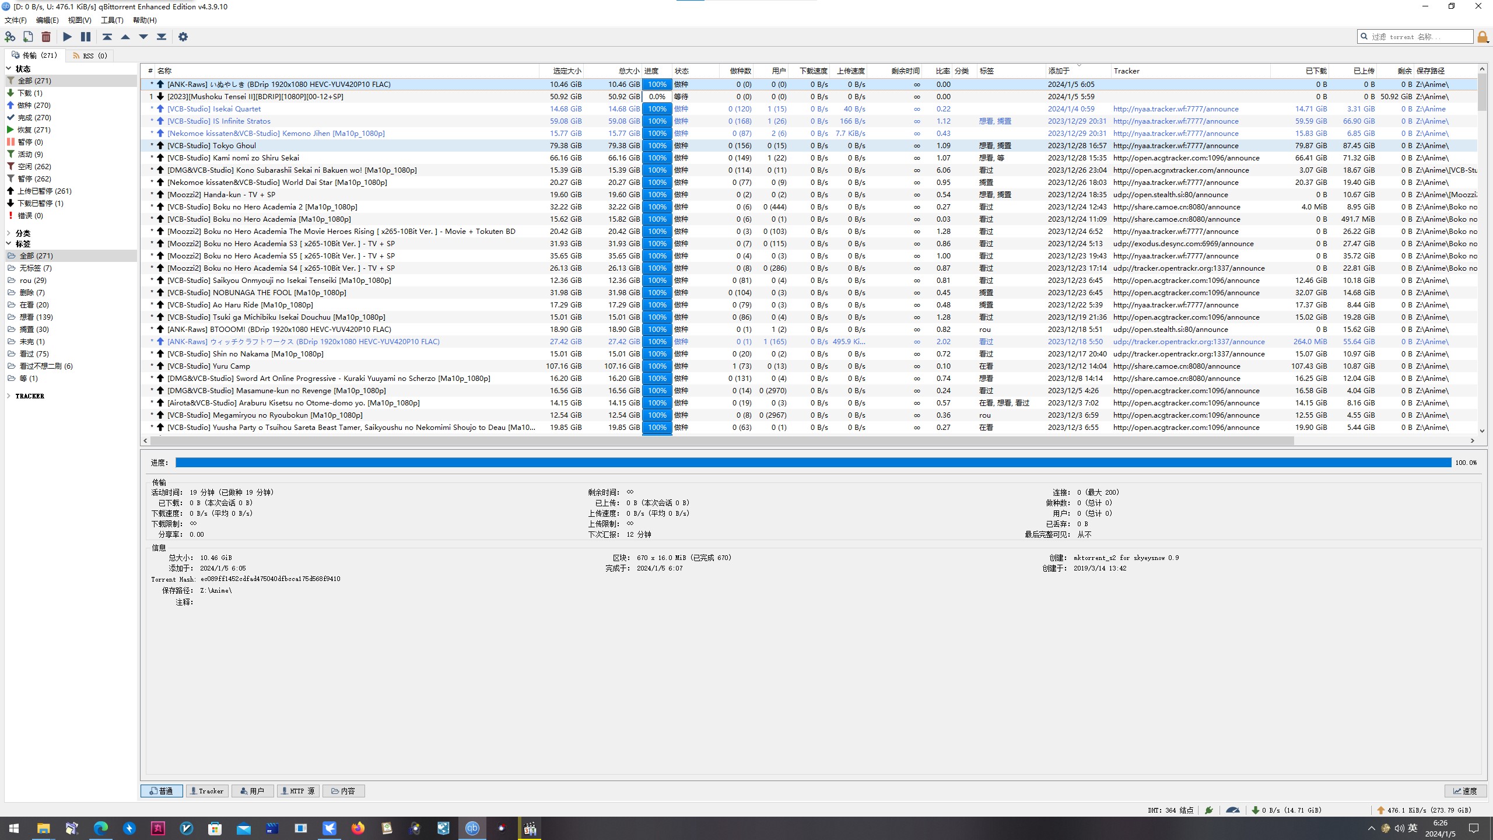This screenshot has width=1493, height=840.
Task: Click the add torrent file icon
Action: 28,37
